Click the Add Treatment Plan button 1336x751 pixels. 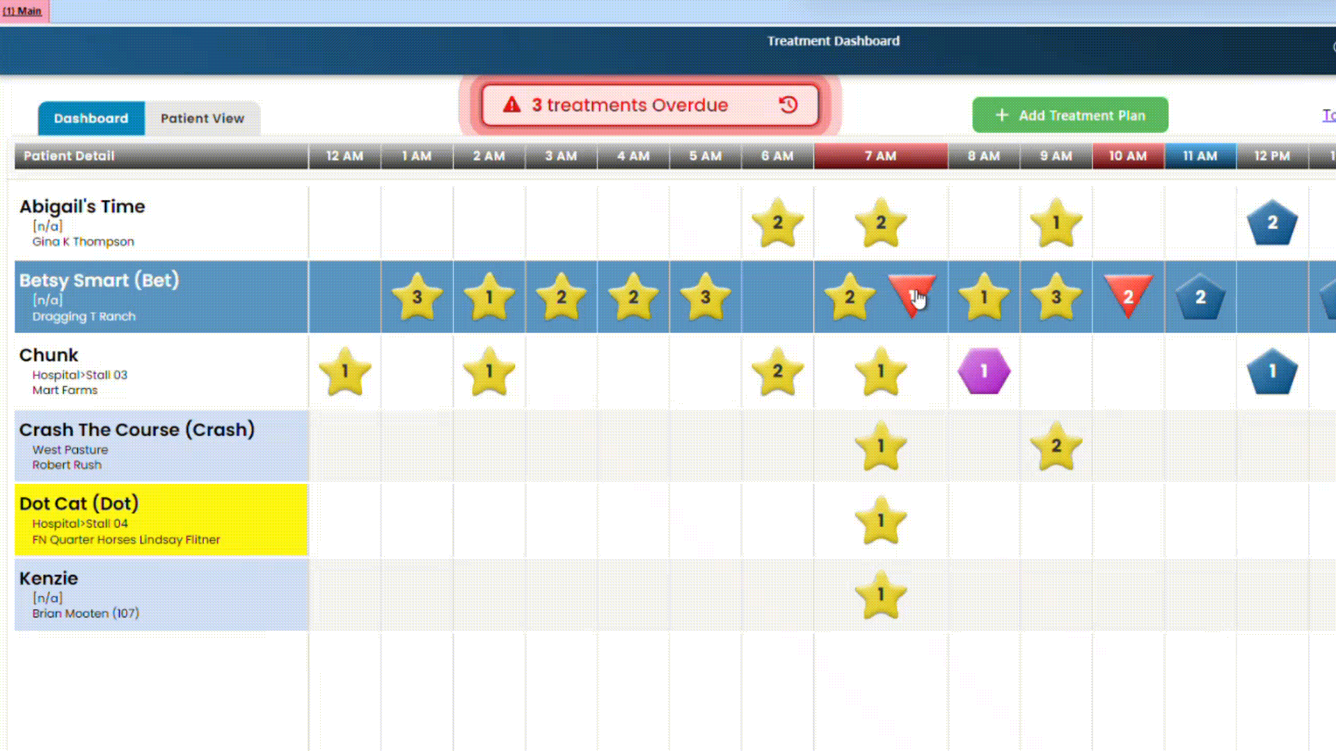click(x=1070, y=115)
